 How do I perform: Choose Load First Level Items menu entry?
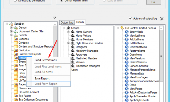[x=48, y=67]
